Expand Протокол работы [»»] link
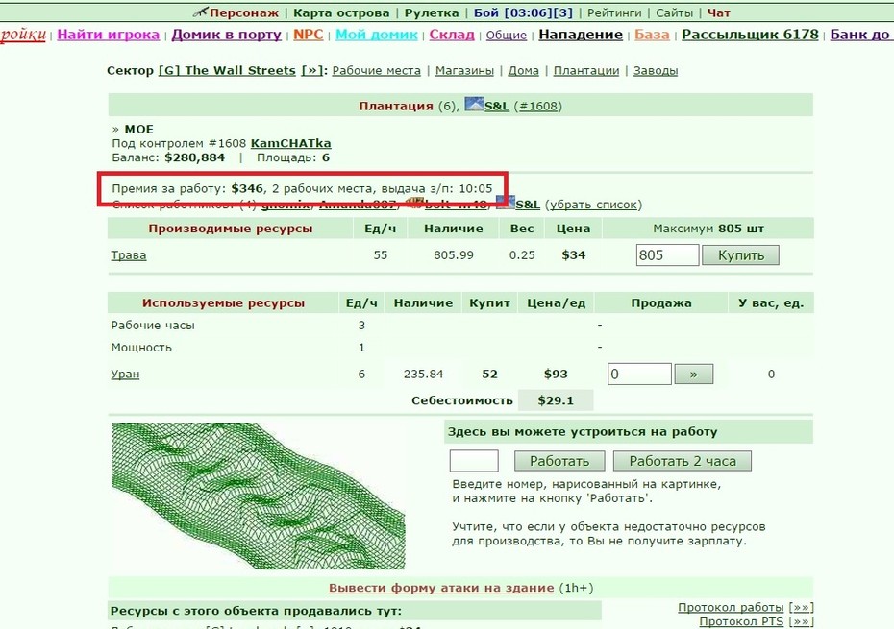This screenshot has height=629, width=894. pos(746,607)
